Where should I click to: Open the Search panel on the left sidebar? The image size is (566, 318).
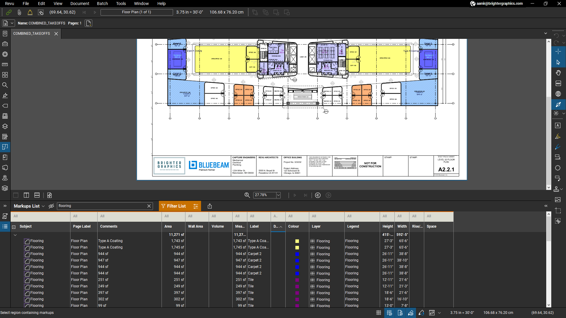pyautogui.click(x=5, y=85)
